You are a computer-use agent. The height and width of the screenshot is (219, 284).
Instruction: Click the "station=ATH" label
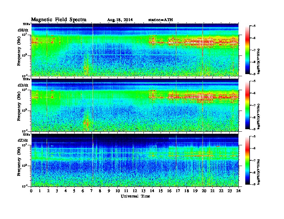pos(161,20)
